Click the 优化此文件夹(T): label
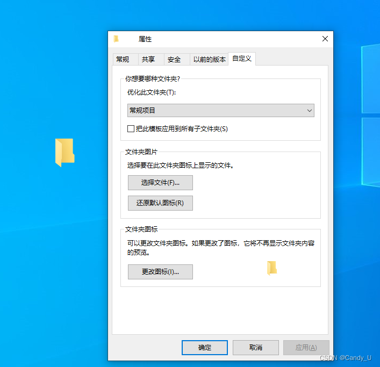380x367 pixels. click(152, 92)
